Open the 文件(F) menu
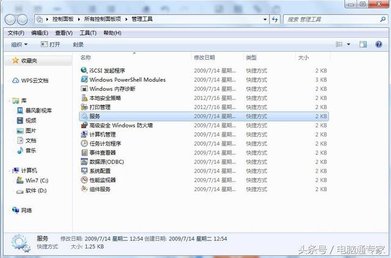The image size is (391, 258). 16,33
